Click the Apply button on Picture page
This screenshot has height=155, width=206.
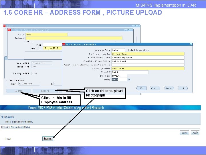tap(195, 133)
